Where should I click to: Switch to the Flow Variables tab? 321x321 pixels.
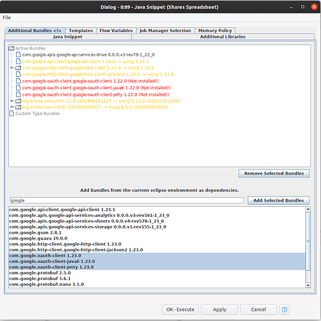116,31
